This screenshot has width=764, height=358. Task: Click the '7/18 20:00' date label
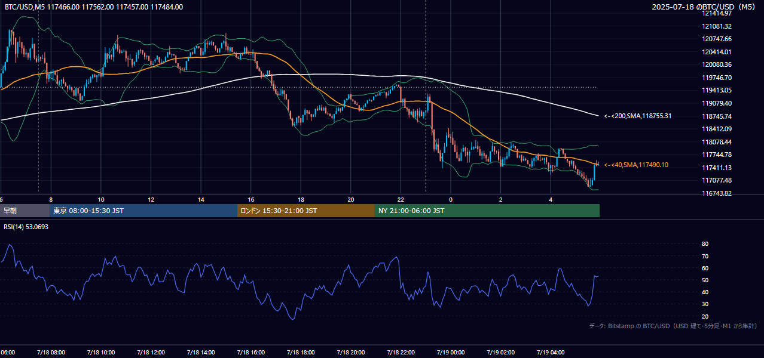click(350, 353)
